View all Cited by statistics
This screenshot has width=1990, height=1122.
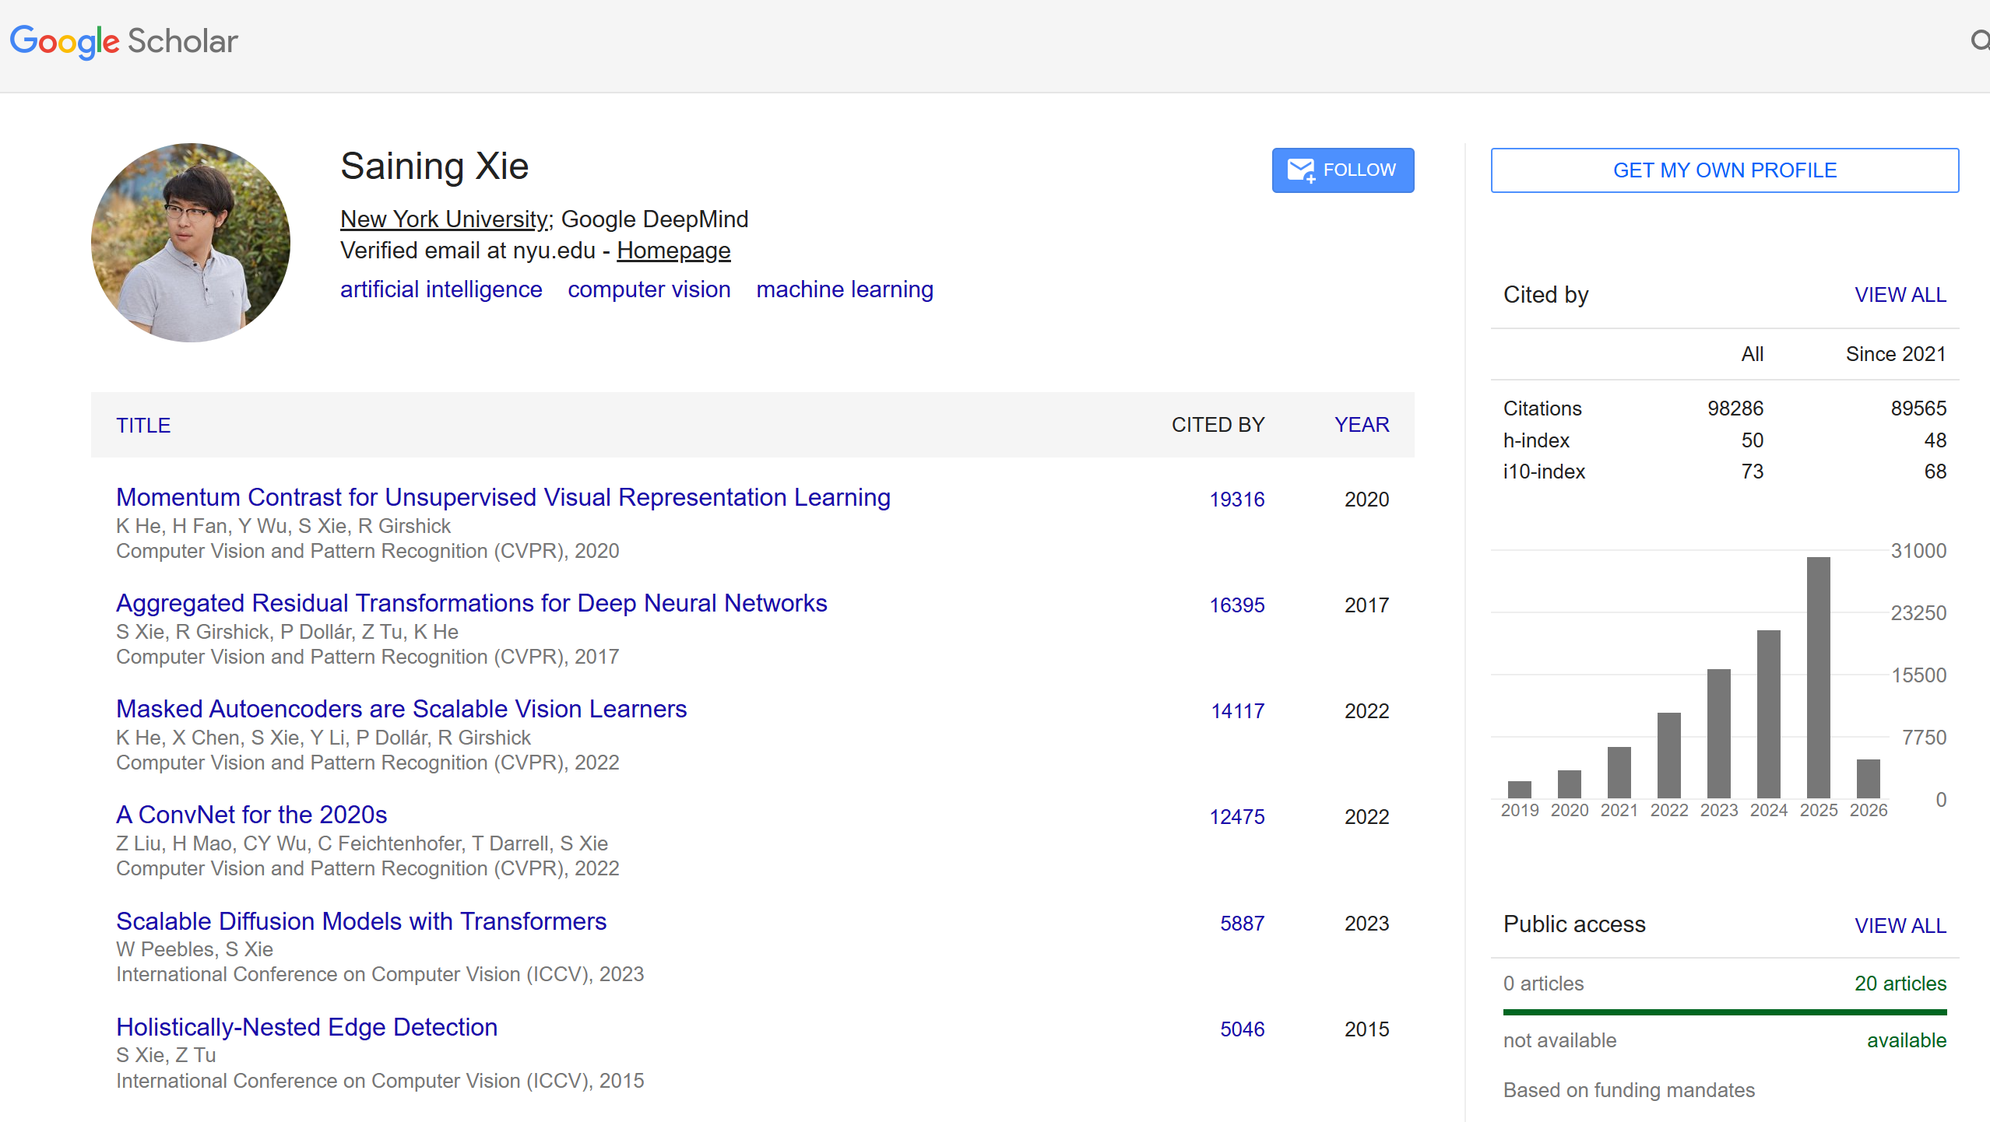click(x=1900, y=295)
